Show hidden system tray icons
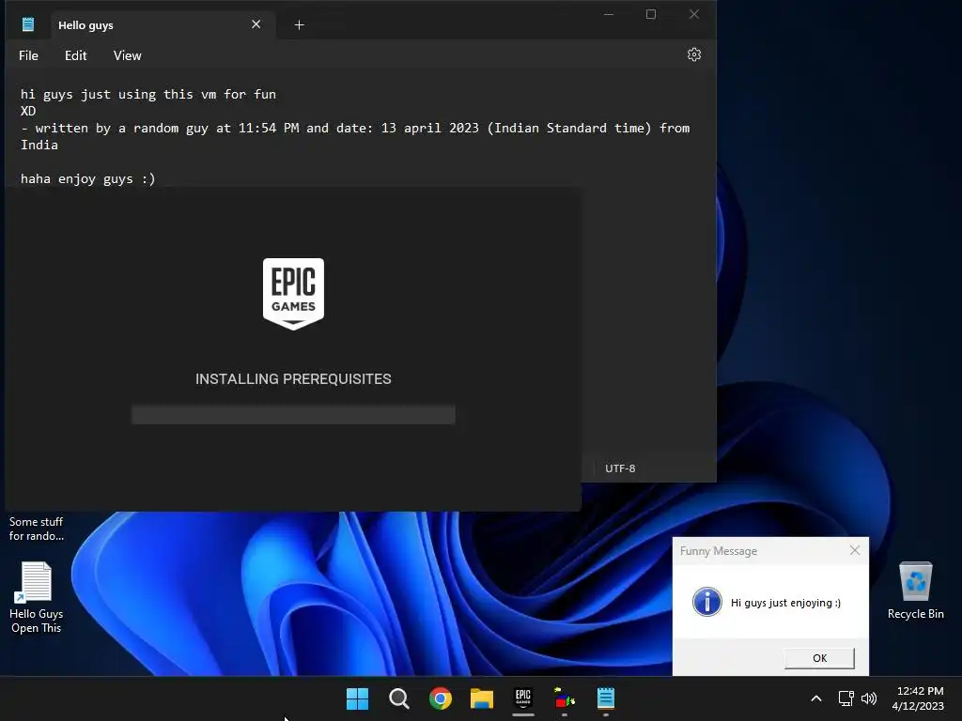 click(816, 698)
